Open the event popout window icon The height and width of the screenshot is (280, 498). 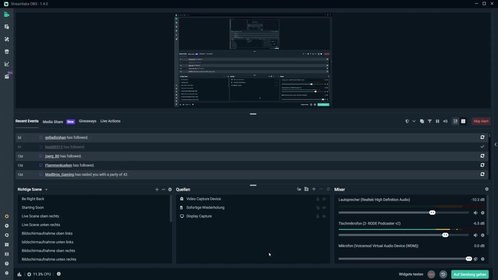(x=422, y=121)
